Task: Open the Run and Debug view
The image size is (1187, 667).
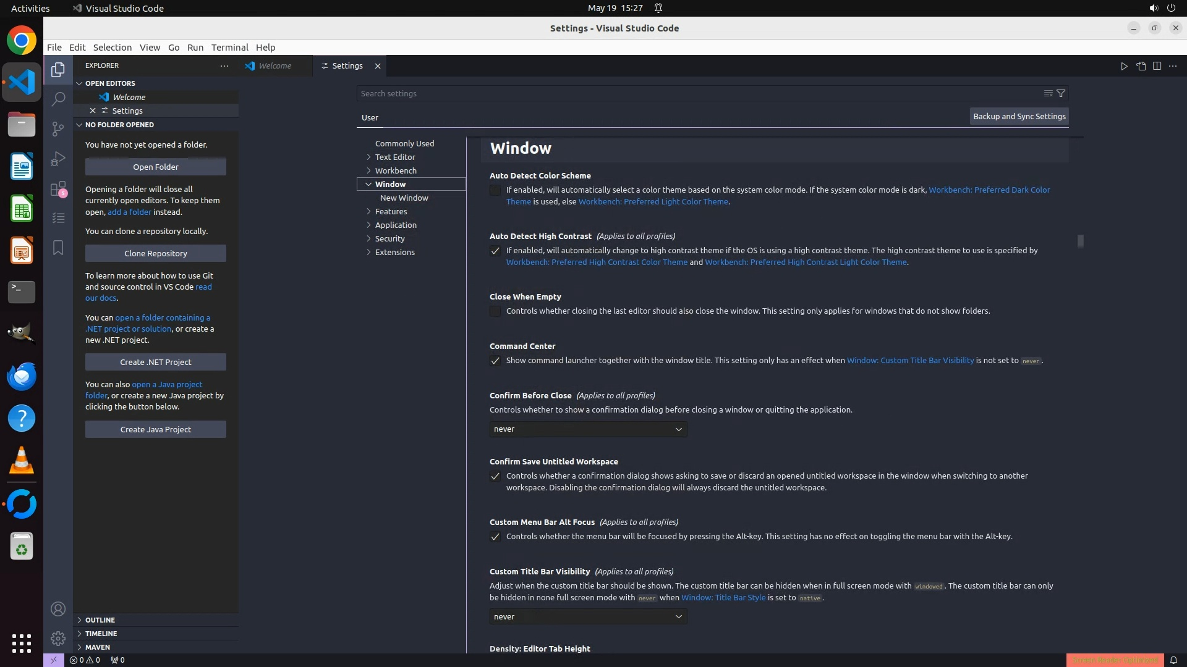Action: 58,159
